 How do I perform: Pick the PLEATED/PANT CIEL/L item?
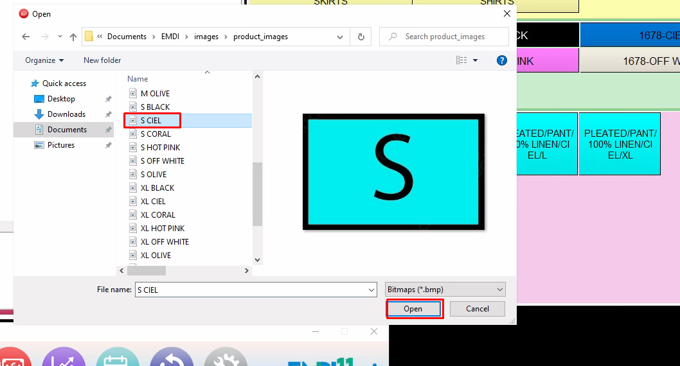tap(547, 144)
